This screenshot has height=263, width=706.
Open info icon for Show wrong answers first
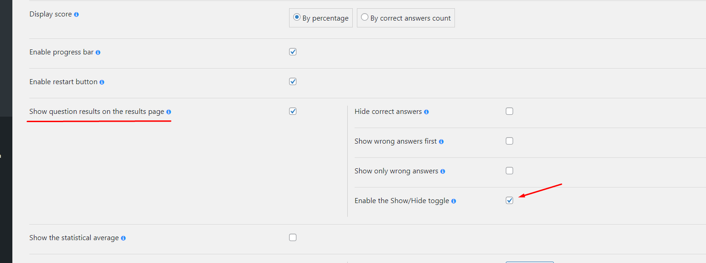(x=441, y=142)
